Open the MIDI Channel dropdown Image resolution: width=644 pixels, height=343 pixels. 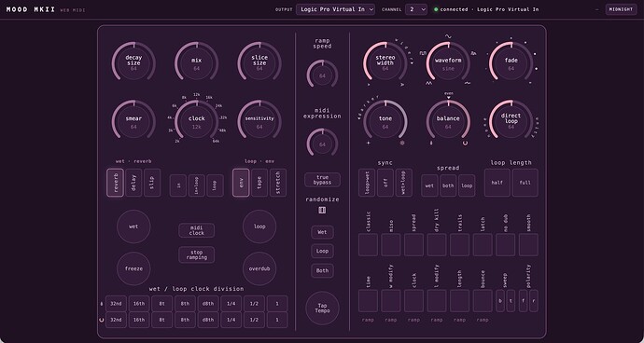[x=416, y=9]
